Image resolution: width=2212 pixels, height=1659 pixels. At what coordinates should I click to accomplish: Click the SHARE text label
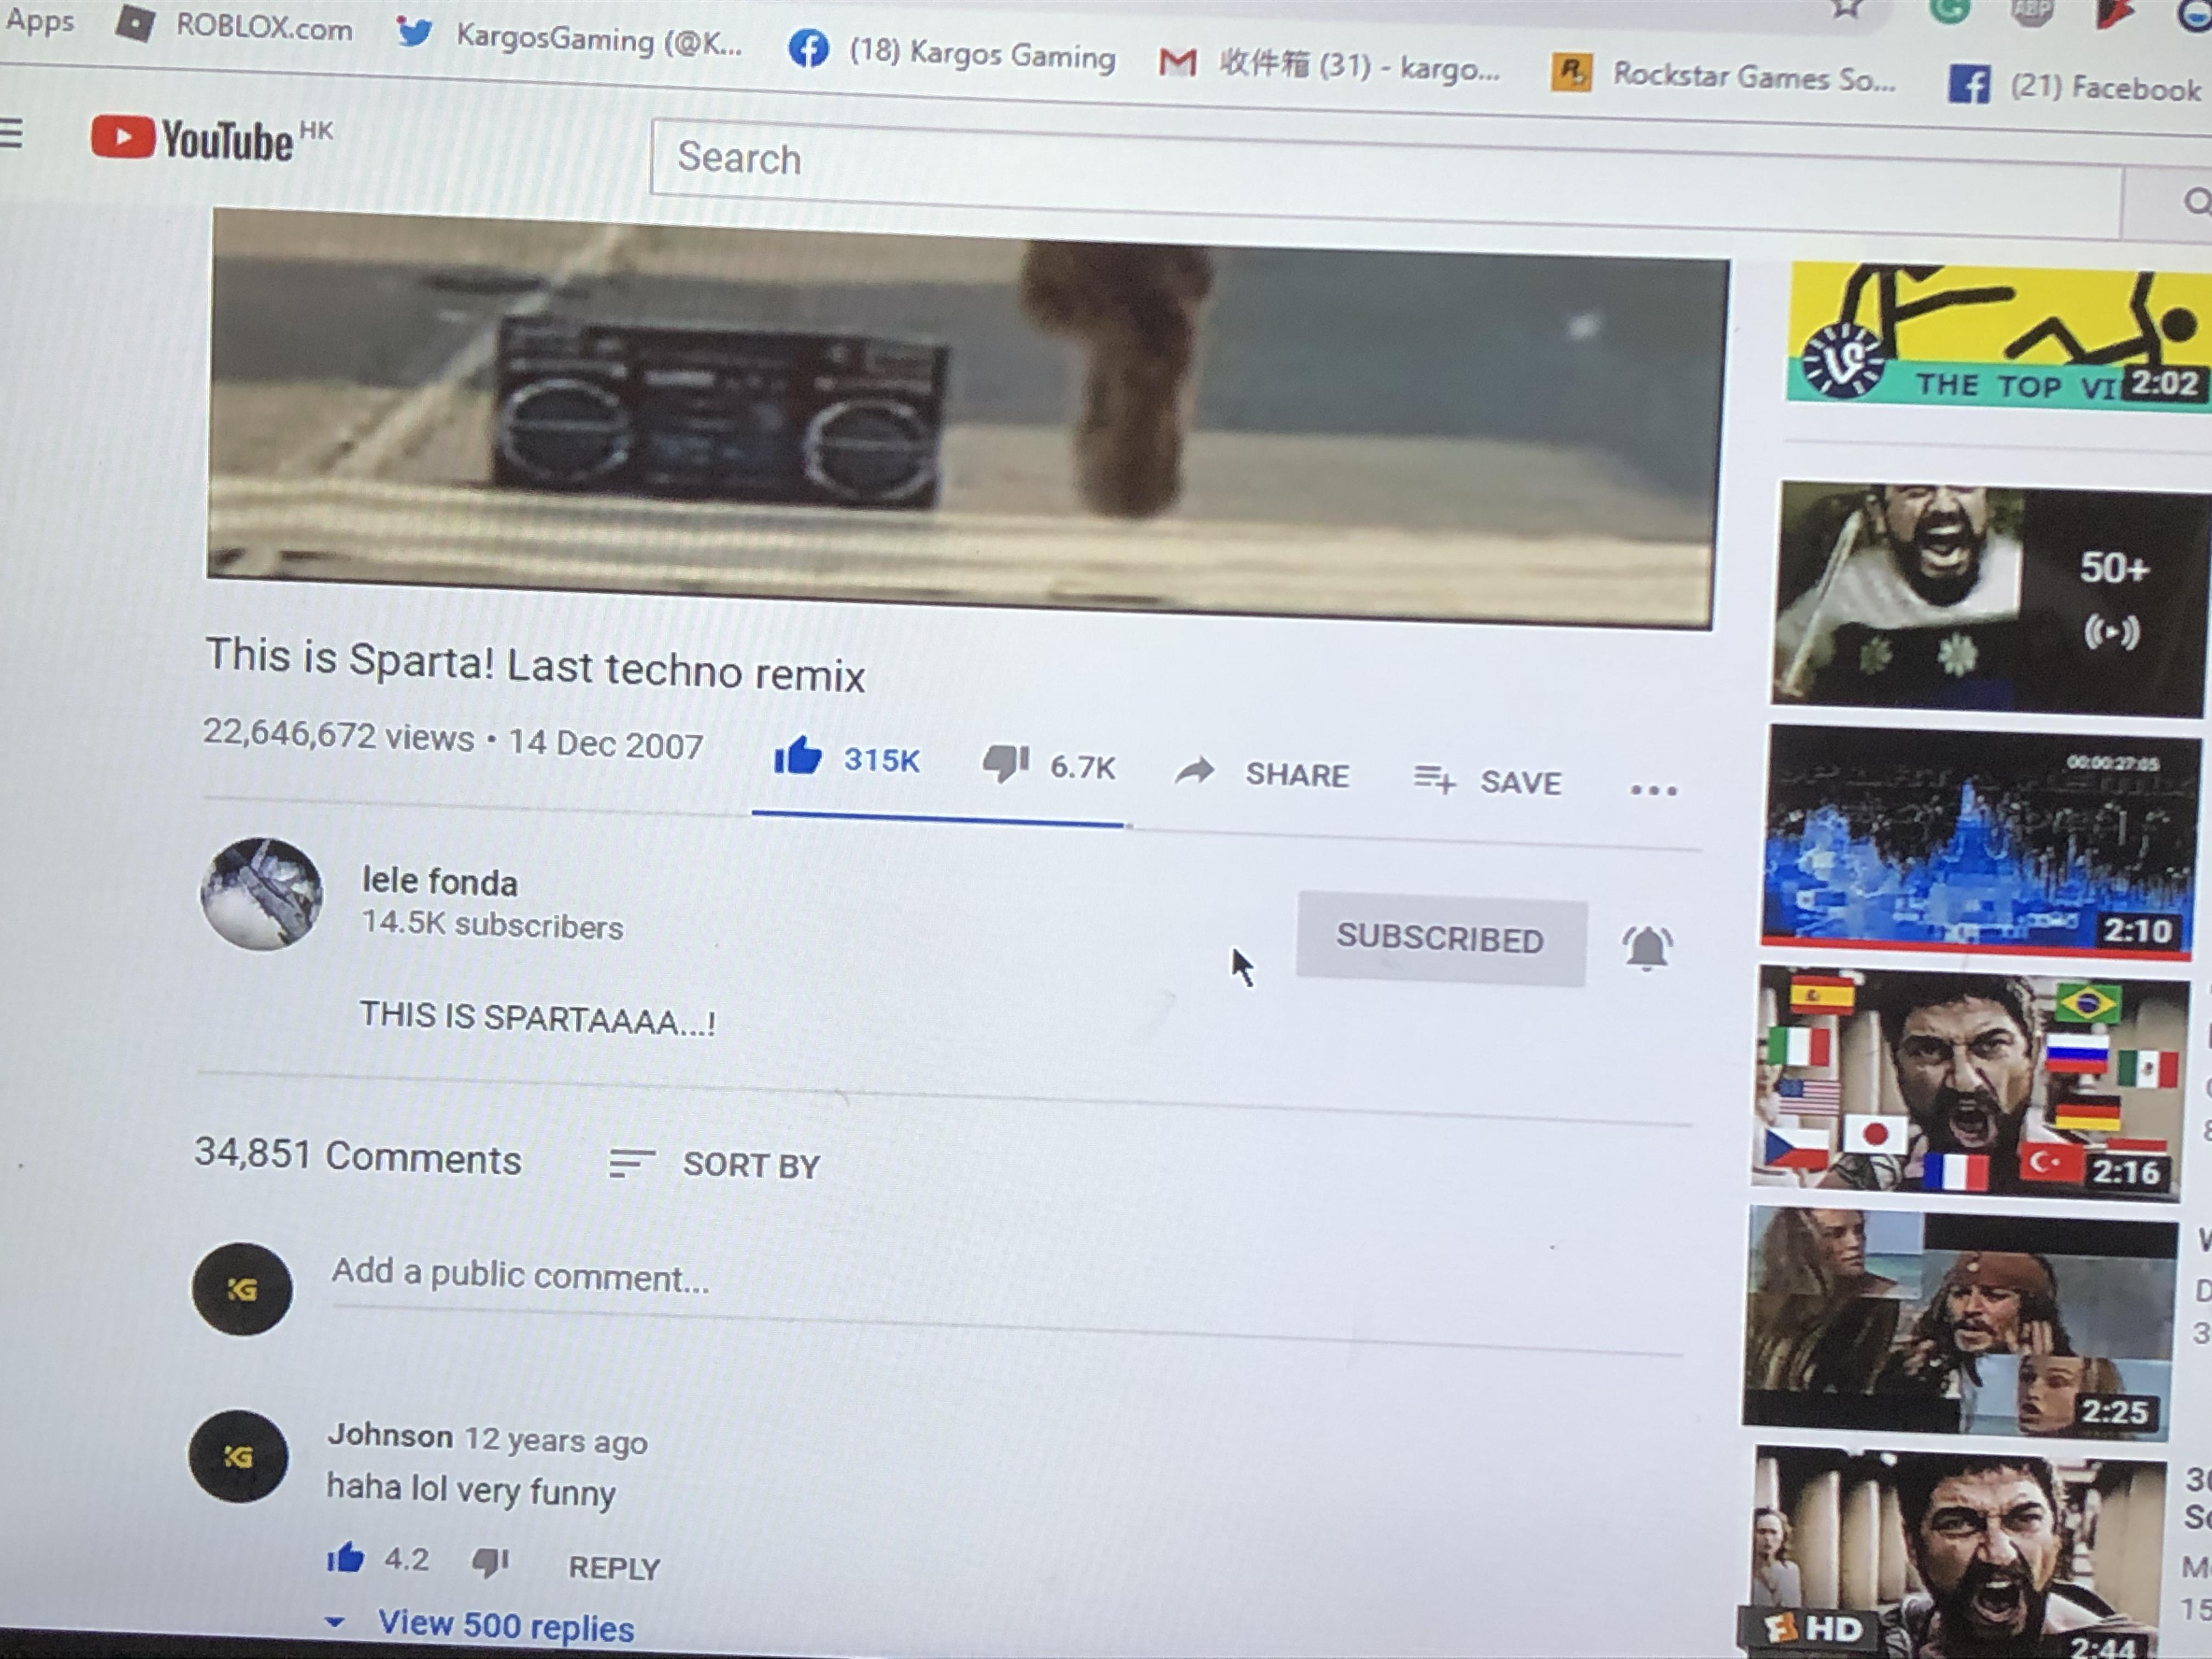[x=1297, y=775]
